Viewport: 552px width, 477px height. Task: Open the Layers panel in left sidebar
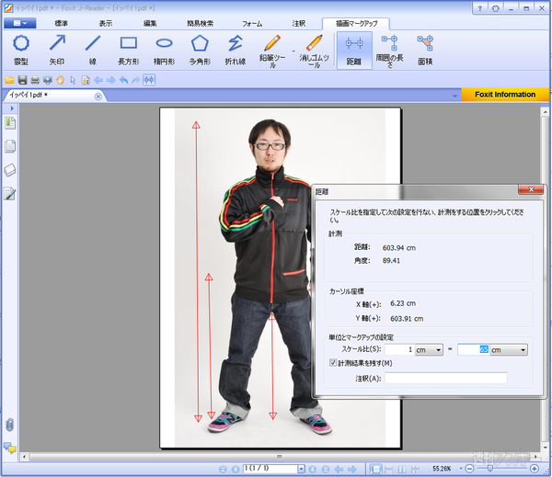[10, 170]
